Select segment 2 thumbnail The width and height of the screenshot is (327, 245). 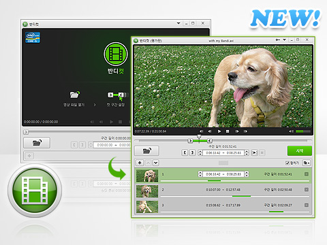coord(147,191)
